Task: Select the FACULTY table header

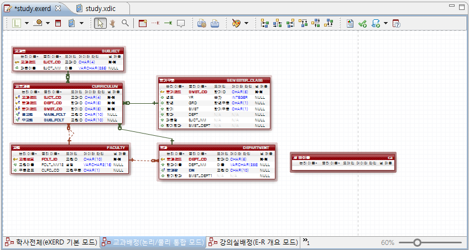Action: pyautogui.click(x=69, y=148)
